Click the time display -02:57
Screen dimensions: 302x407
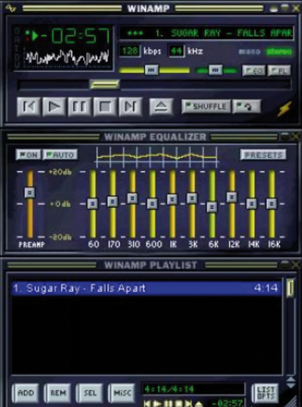point(75,36)
